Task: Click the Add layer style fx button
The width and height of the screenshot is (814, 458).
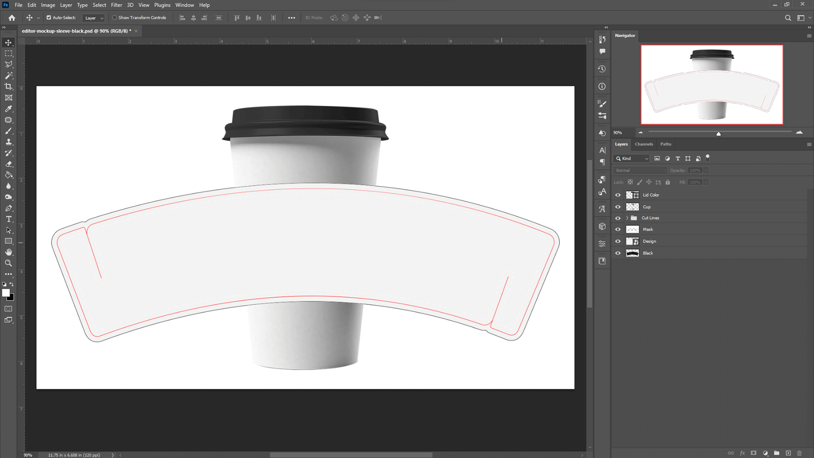Action: coord(742,452)
